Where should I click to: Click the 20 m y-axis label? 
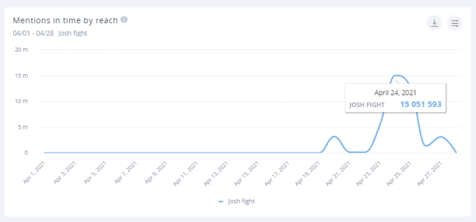21,49
